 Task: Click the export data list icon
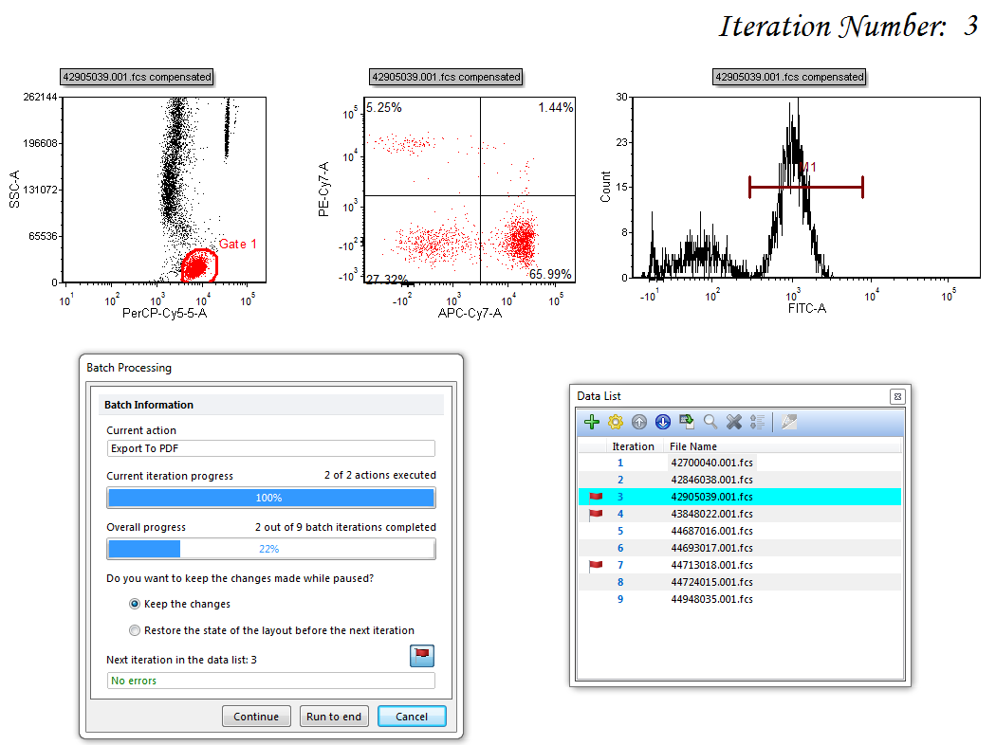pos(687,423)
